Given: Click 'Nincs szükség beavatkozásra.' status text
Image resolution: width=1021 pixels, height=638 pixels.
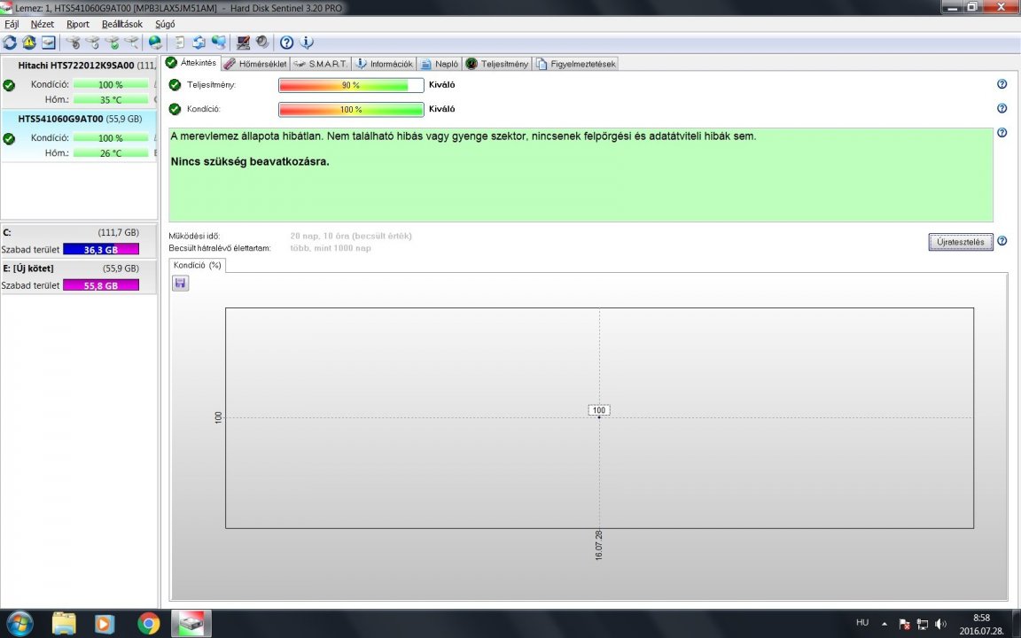Looking at the screenshot, I should click(x=250, y=161).
